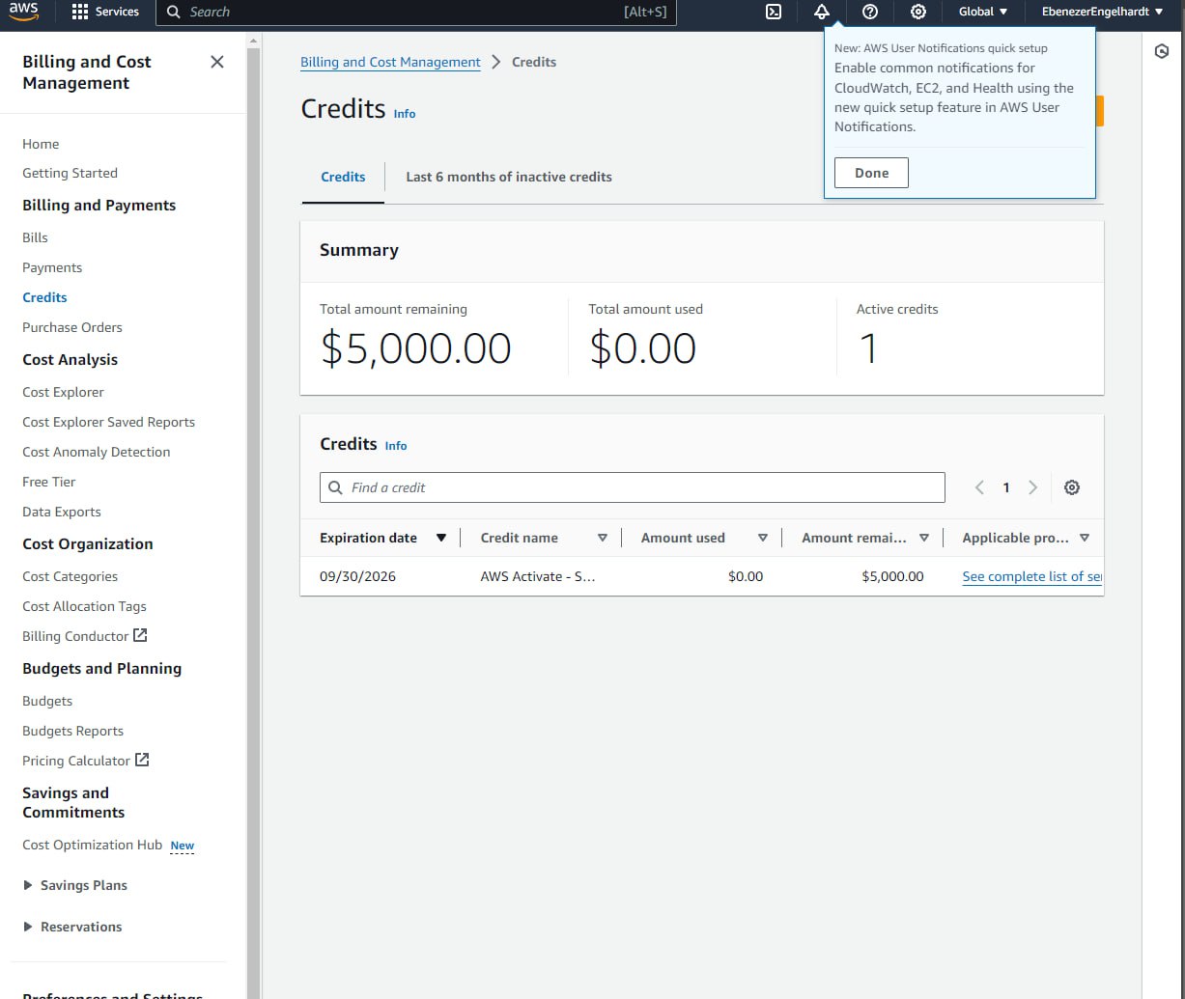The image size is (1185, 999).
Task: Click the AWS logo home icon
Action: click(24, 12)
